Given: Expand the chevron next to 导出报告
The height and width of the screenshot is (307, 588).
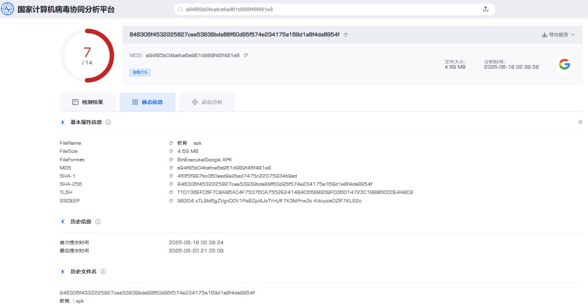Looking at the screenshot, I should click(x=573, y=34).
